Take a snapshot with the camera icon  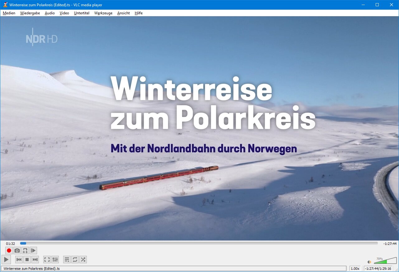[17, 251]
